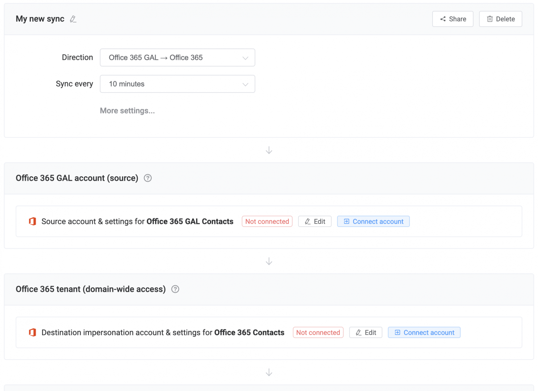The width and height of the screenshot is (538, 391).
Task: Open the Direction dropdown
Action: pyautogui.click(x=177, y=57)
